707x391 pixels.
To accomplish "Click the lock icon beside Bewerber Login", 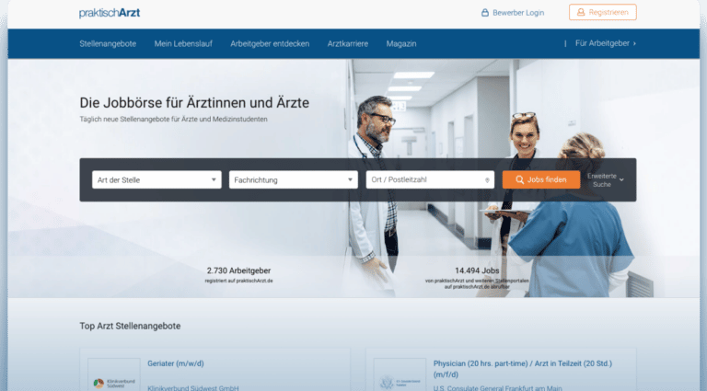I will (x=485, y=13).
